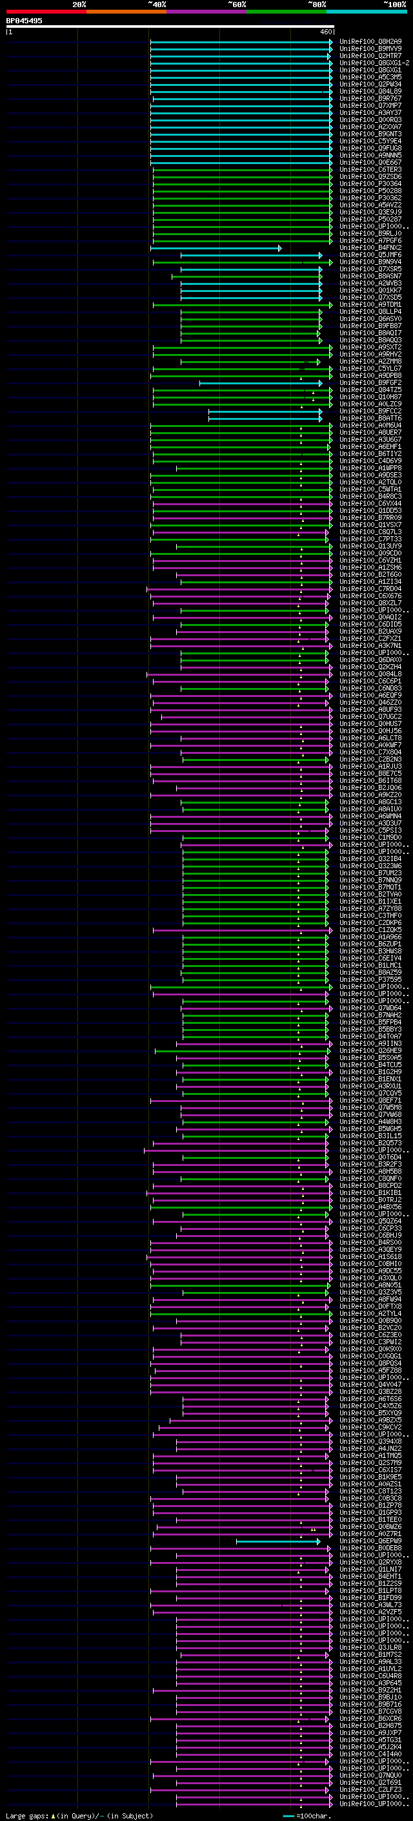Select the BP045495 query label
The image size is (413, 1821).
[24, 21]
